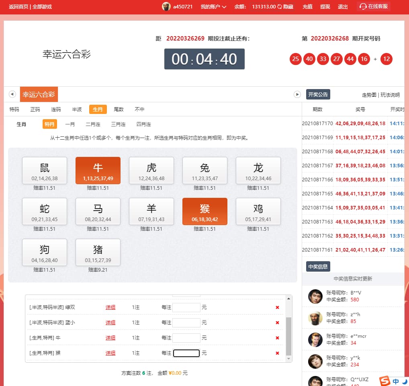Delete the 特肖 猴 bet entry

(277, 353)
